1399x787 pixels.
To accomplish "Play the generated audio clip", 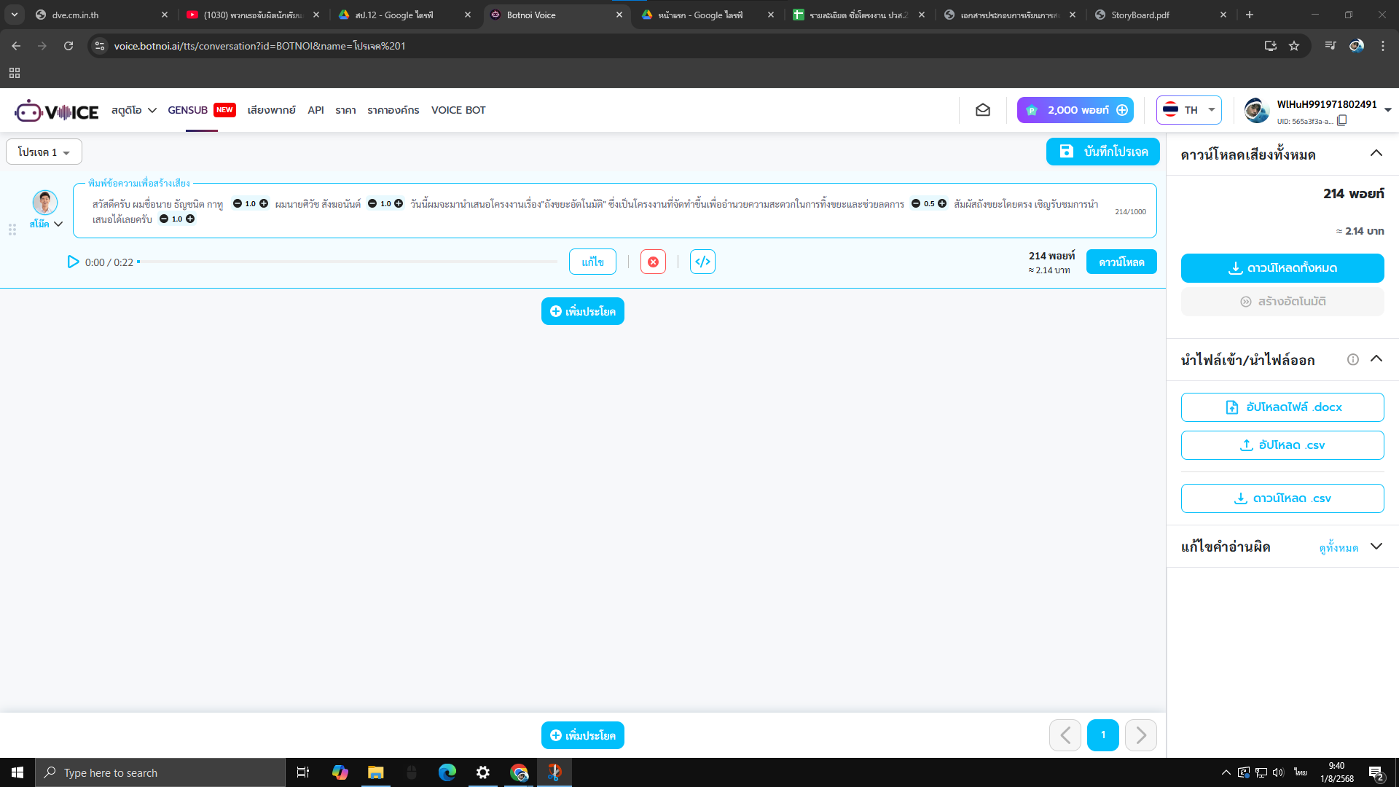I will tap(73, 262).
